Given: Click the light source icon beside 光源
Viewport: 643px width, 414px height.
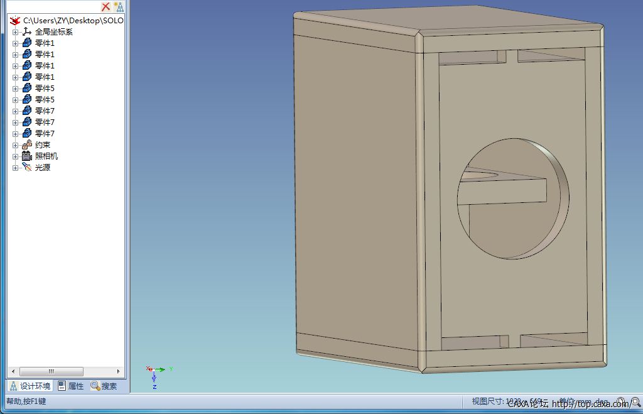Looking at the screenshot, I should (x=26, y=168).
